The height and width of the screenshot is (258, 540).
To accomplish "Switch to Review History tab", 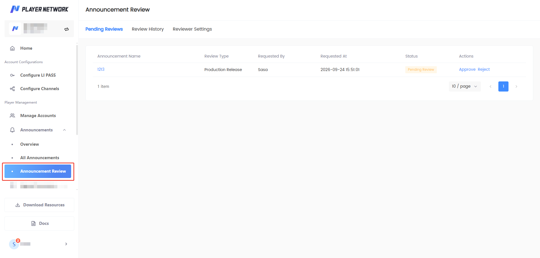I will (148, 29).
